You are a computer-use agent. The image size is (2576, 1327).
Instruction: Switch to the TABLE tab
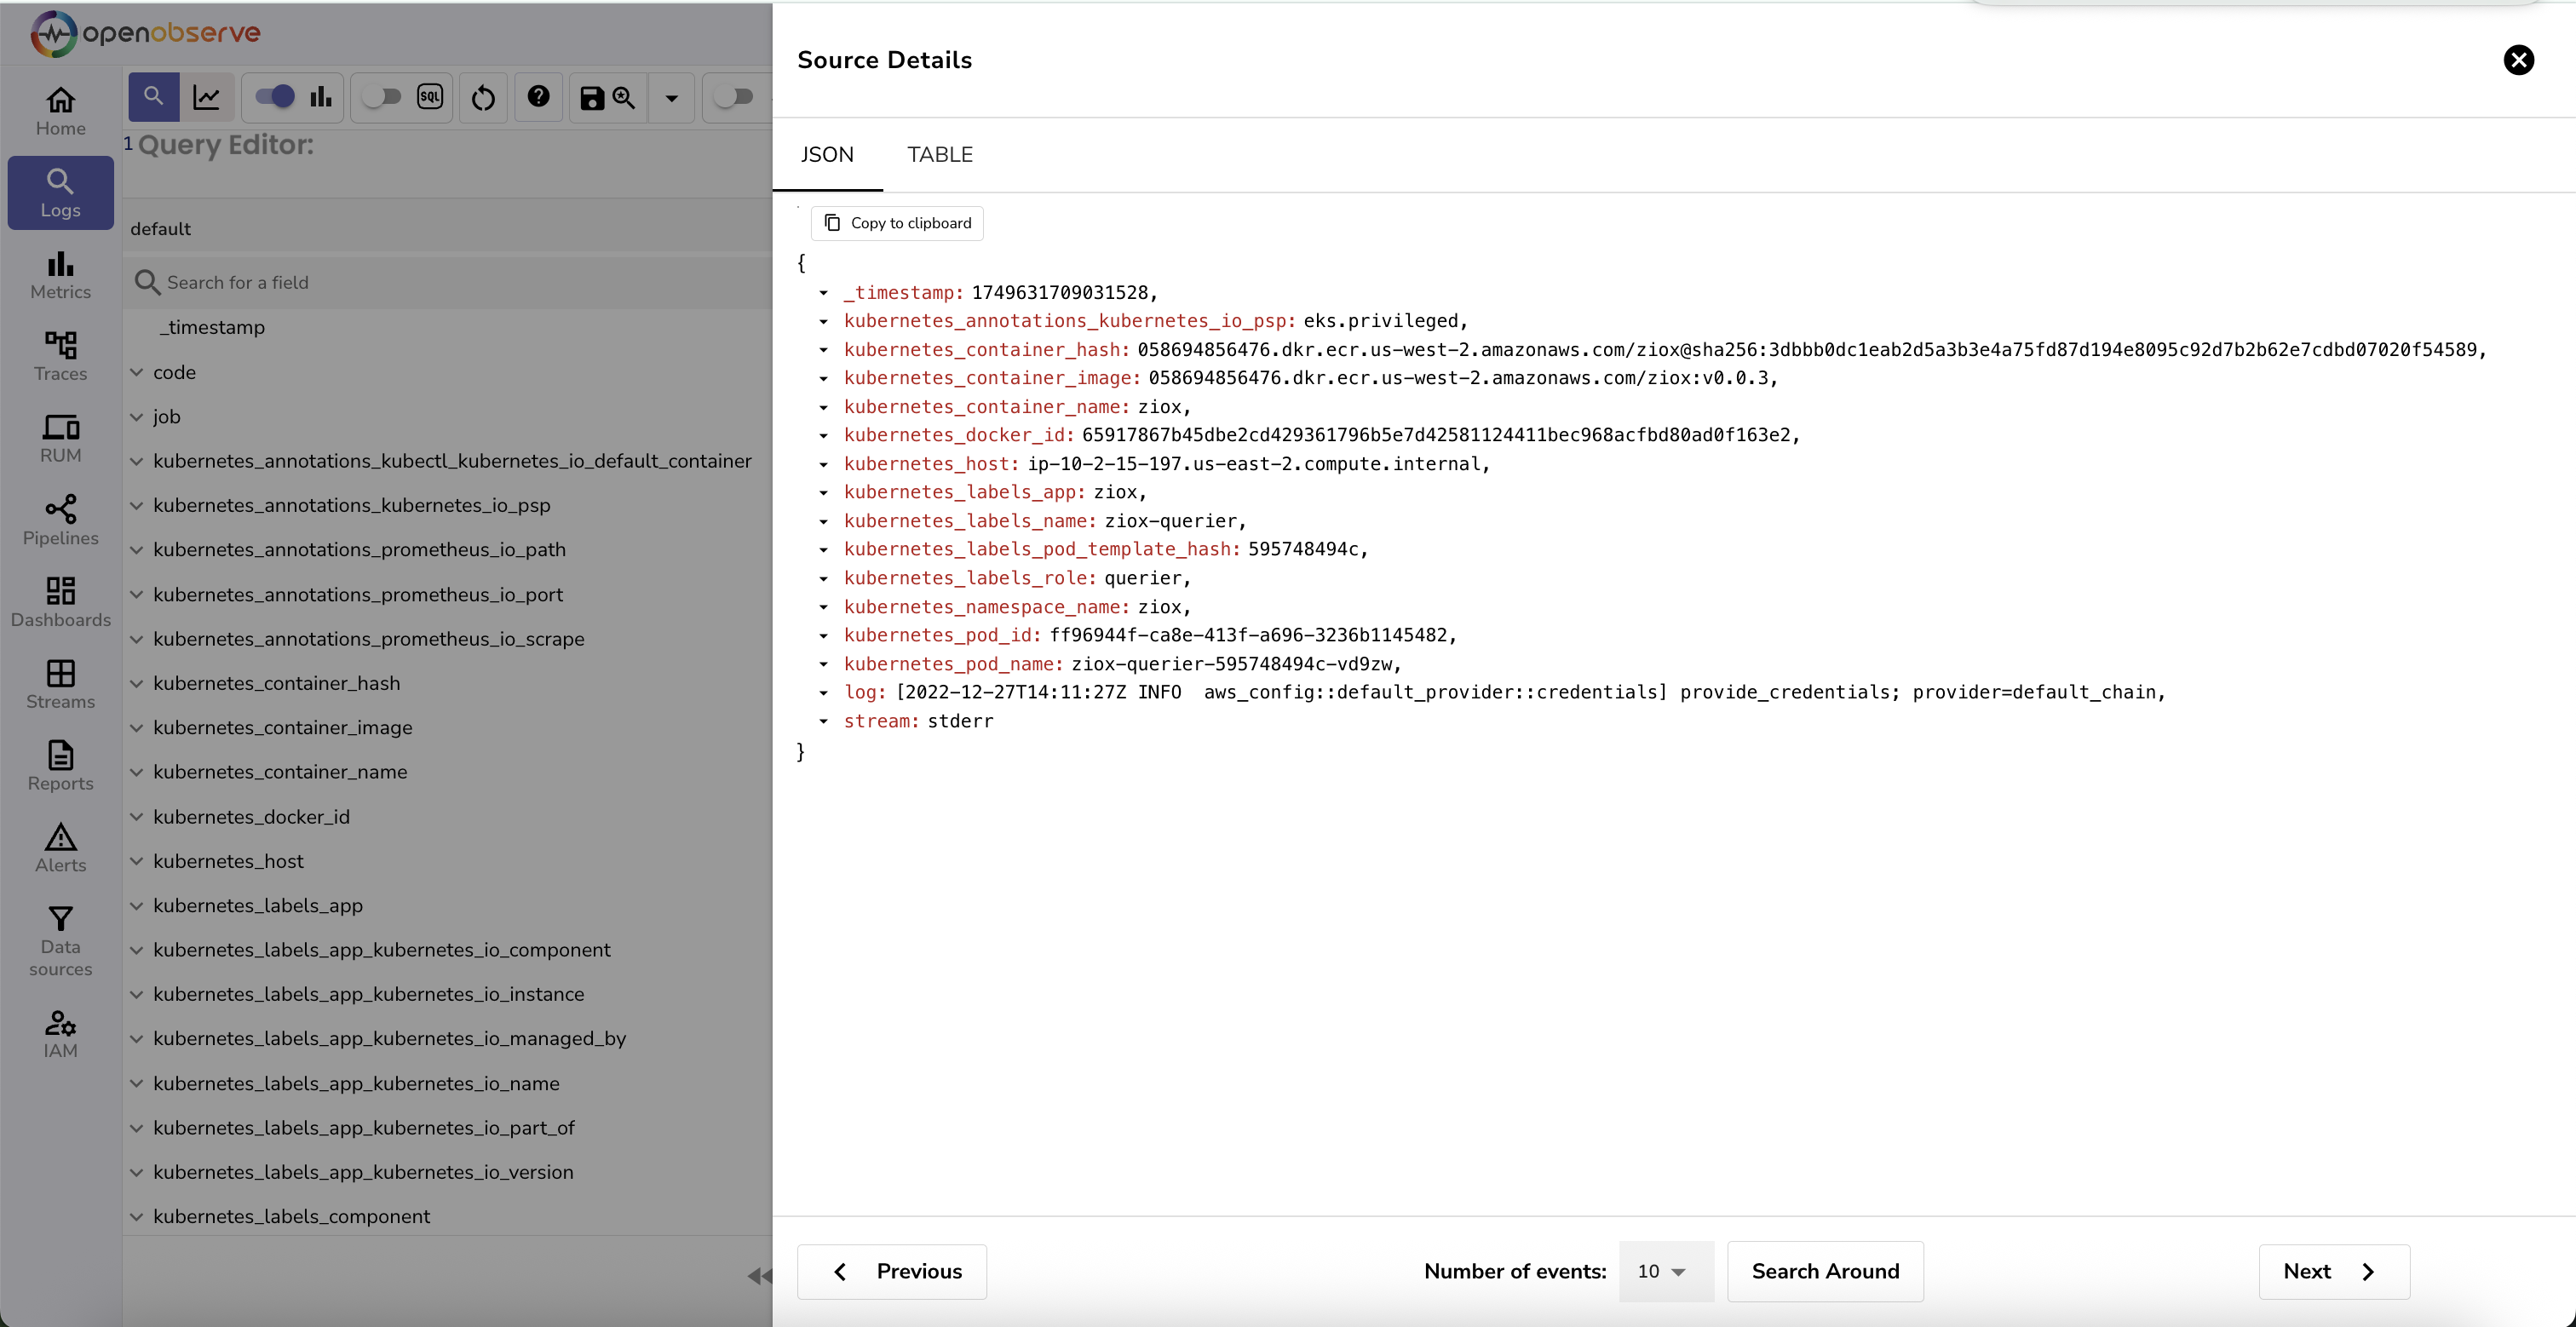pyautogui.click(x=939, y=155)
